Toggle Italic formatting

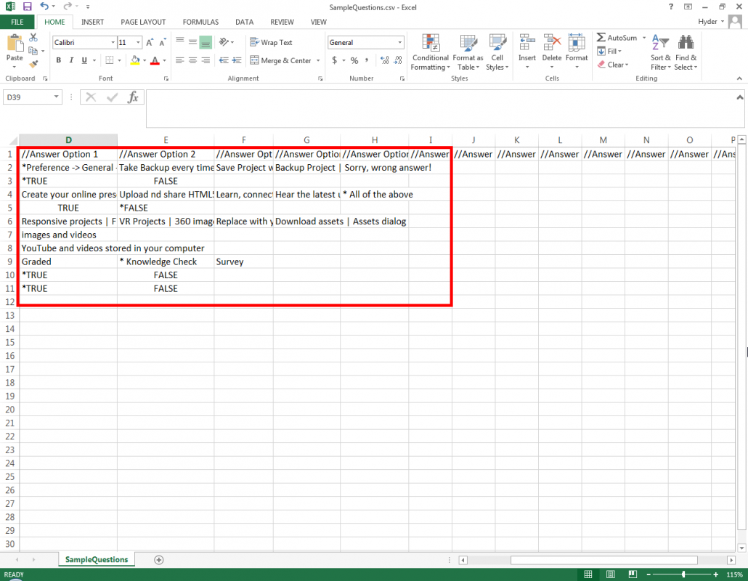[71, 60]
